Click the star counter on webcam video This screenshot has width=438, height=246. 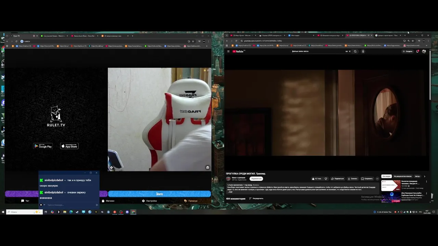[x=206, y=70]
